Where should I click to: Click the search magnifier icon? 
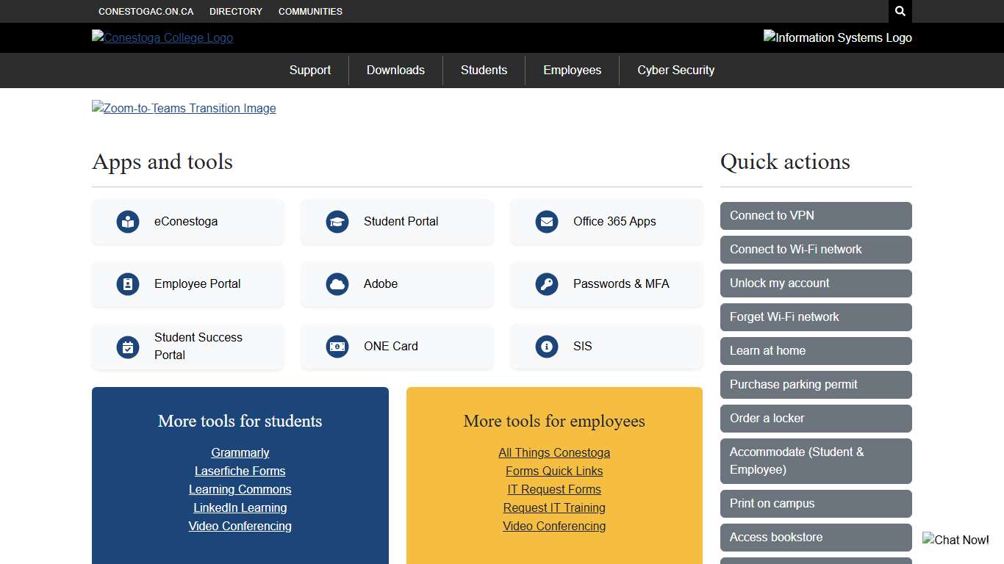[900, 12]
